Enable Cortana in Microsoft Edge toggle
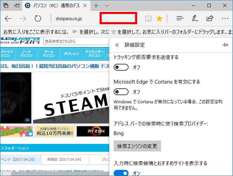The image size is (233, 176). point(121,92)
